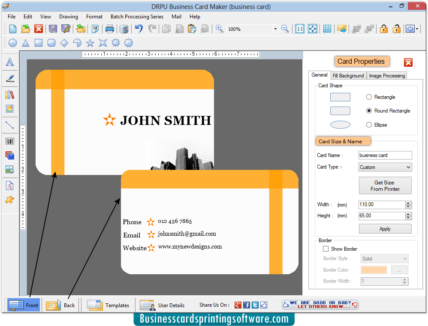Open the Templates button

point(108,305)
